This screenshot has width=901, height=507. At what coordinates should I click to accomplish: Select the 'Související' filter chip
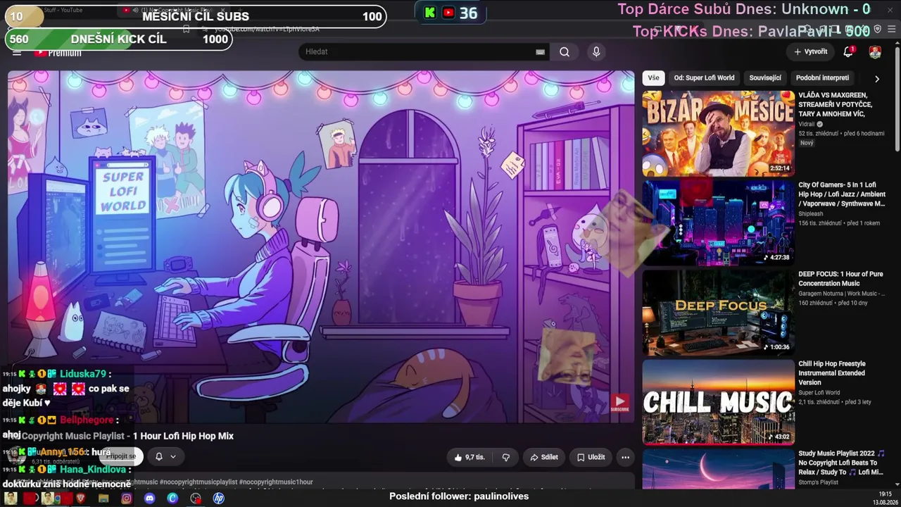765,78
